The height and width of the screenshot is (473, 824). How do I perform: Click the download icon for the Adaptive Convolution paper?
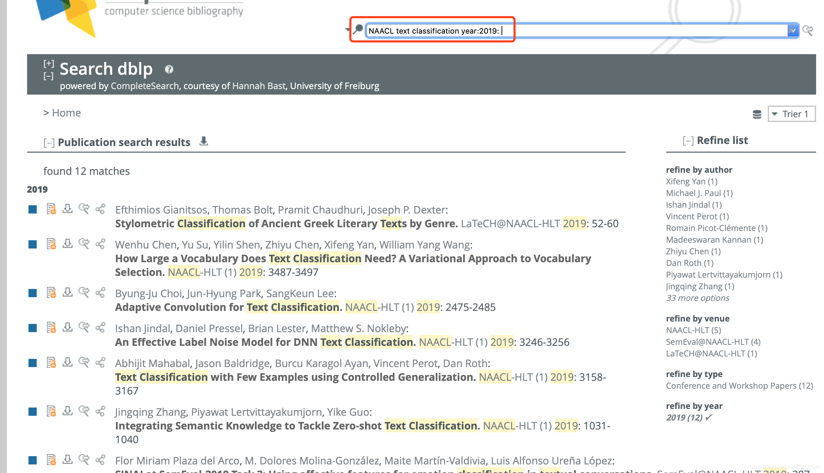68,292
